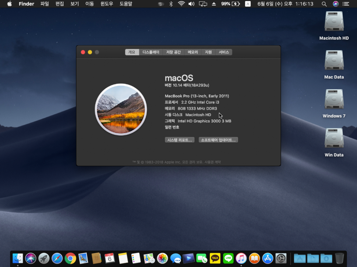Click the 소프트웨어 업데이트... button
This screenshot has width=357, height=267.
[218, 140]
